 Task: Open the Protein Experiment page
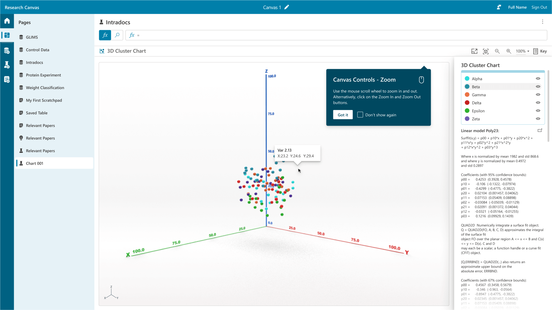click(x=43, y=75)
